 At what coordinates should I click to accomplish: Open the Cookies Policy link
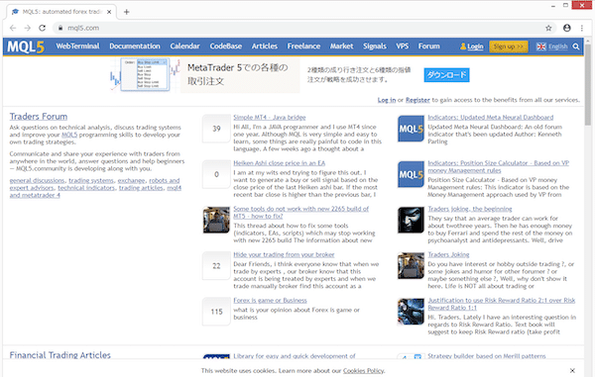(363, 370)
